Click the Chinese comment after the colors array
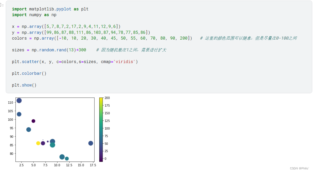 coord(248,38)
